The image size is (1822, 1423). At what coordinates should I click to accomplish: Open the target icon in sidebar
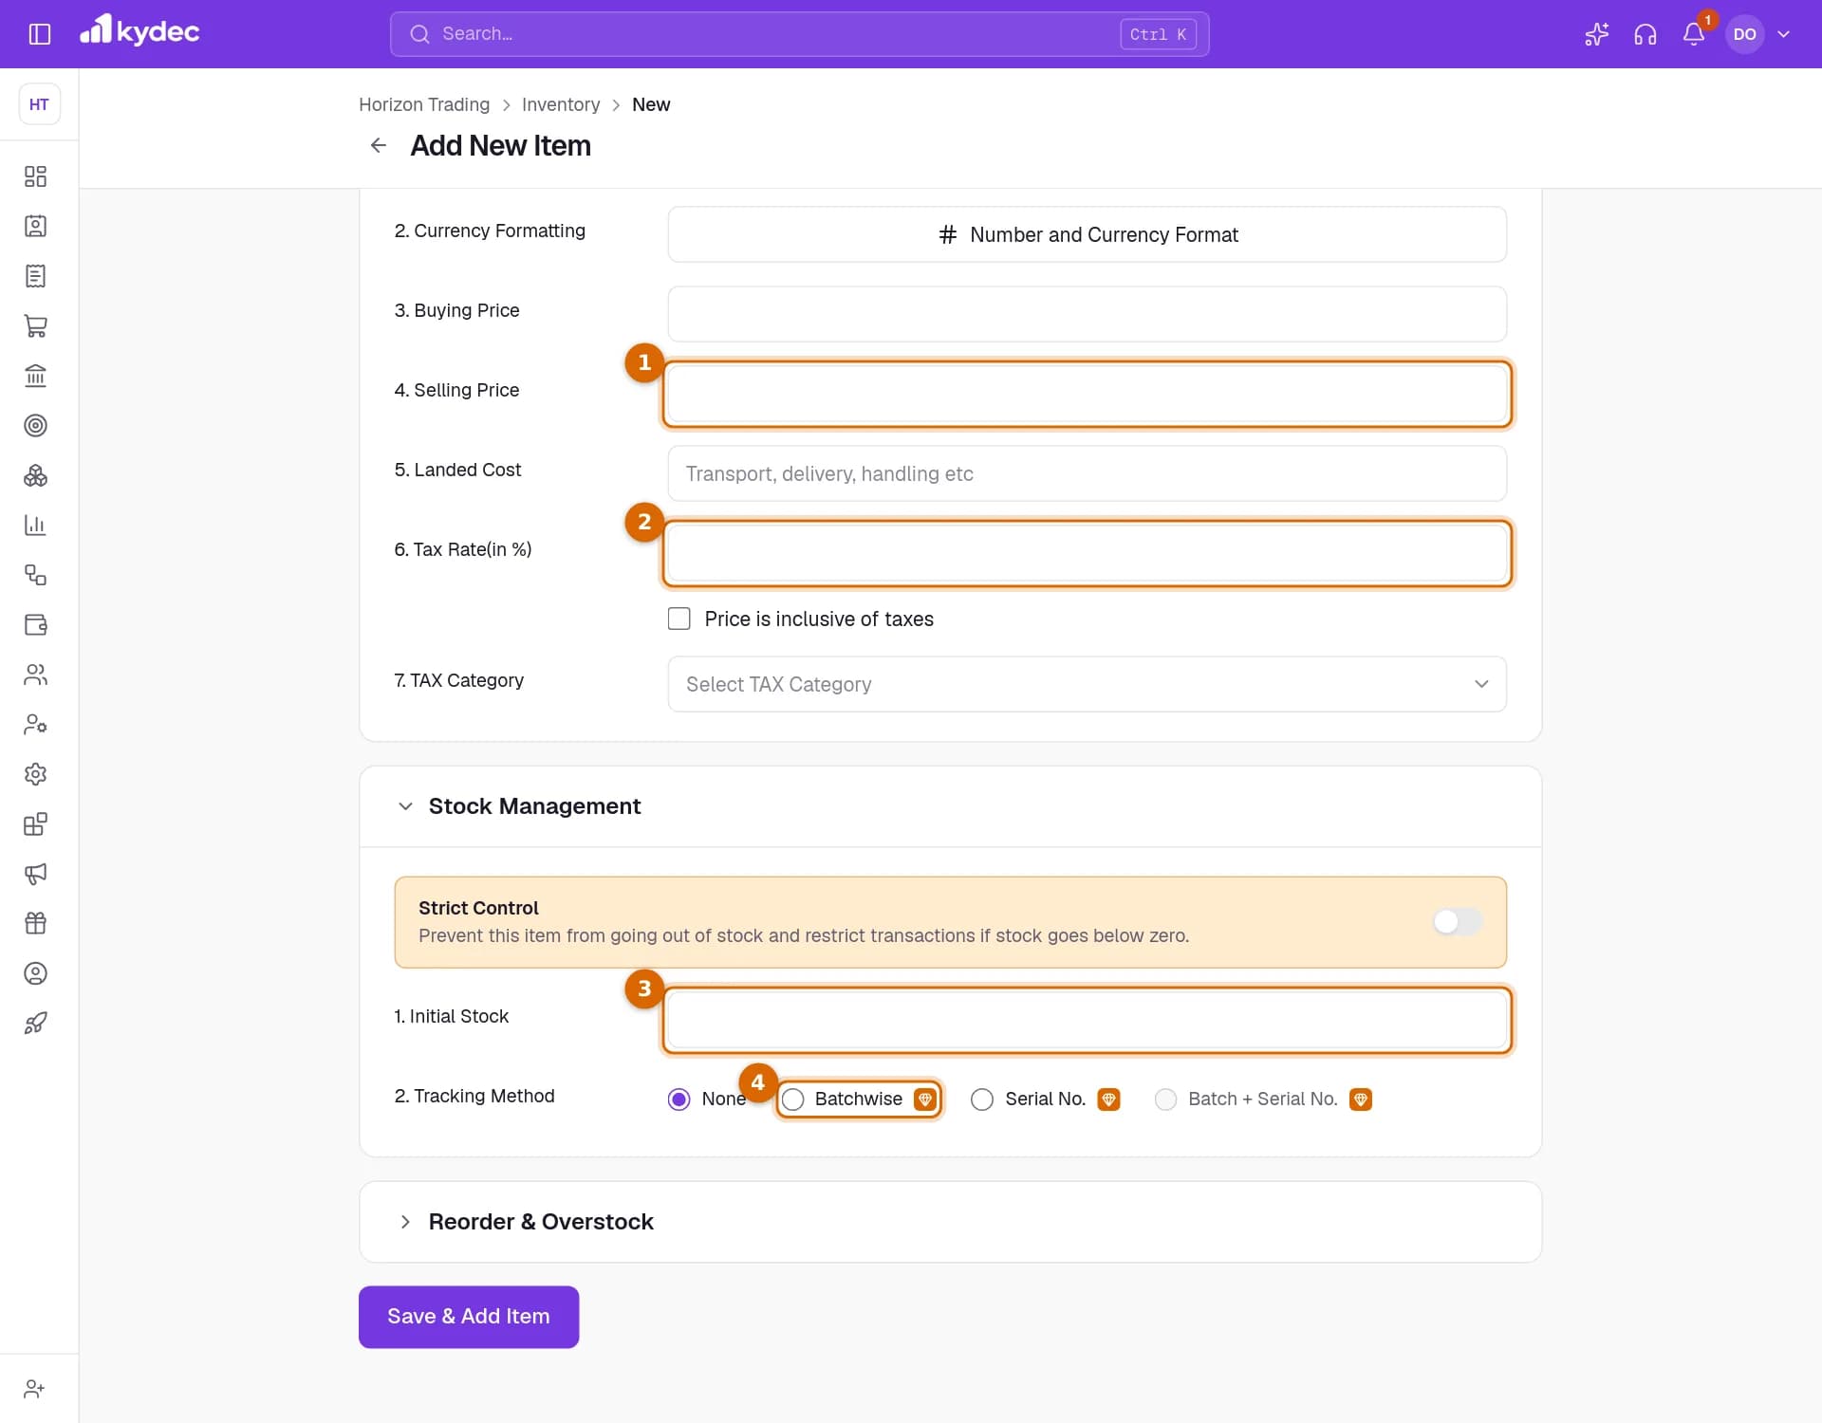click(36, 426)
